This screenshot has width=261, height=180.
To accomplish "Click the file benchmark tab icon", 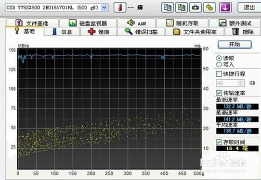I will pos(19,23).
